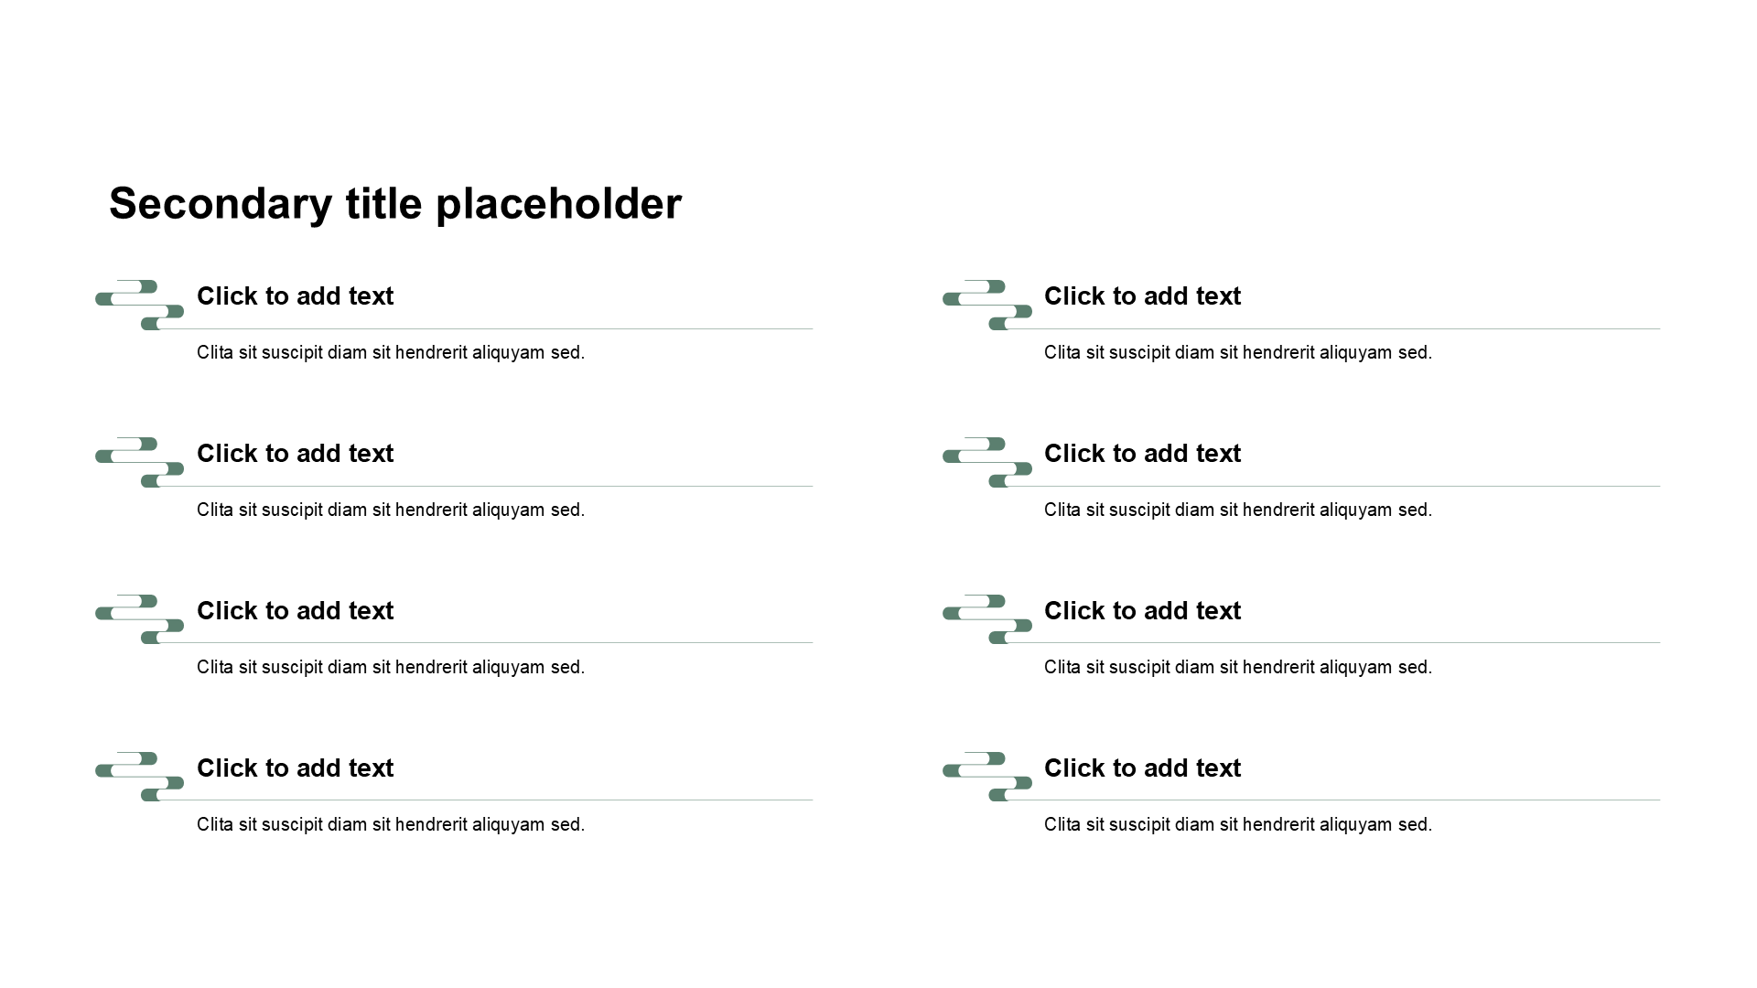The height and width of the screenshot is (988, 1757).
Task: Click the green icon in the right column's first row
Action: tap(986, 305)
